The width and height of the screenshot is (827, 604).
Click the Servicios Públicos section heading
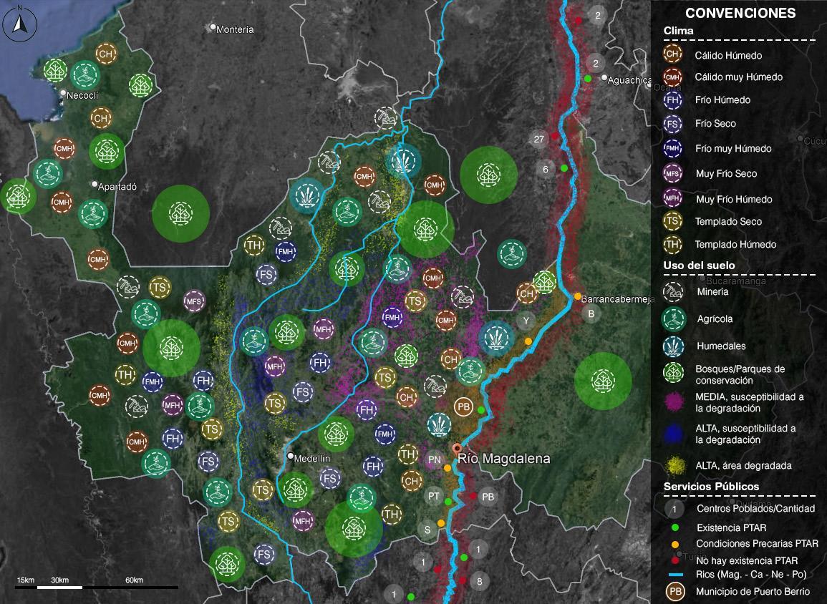click(x=711, y=487)
